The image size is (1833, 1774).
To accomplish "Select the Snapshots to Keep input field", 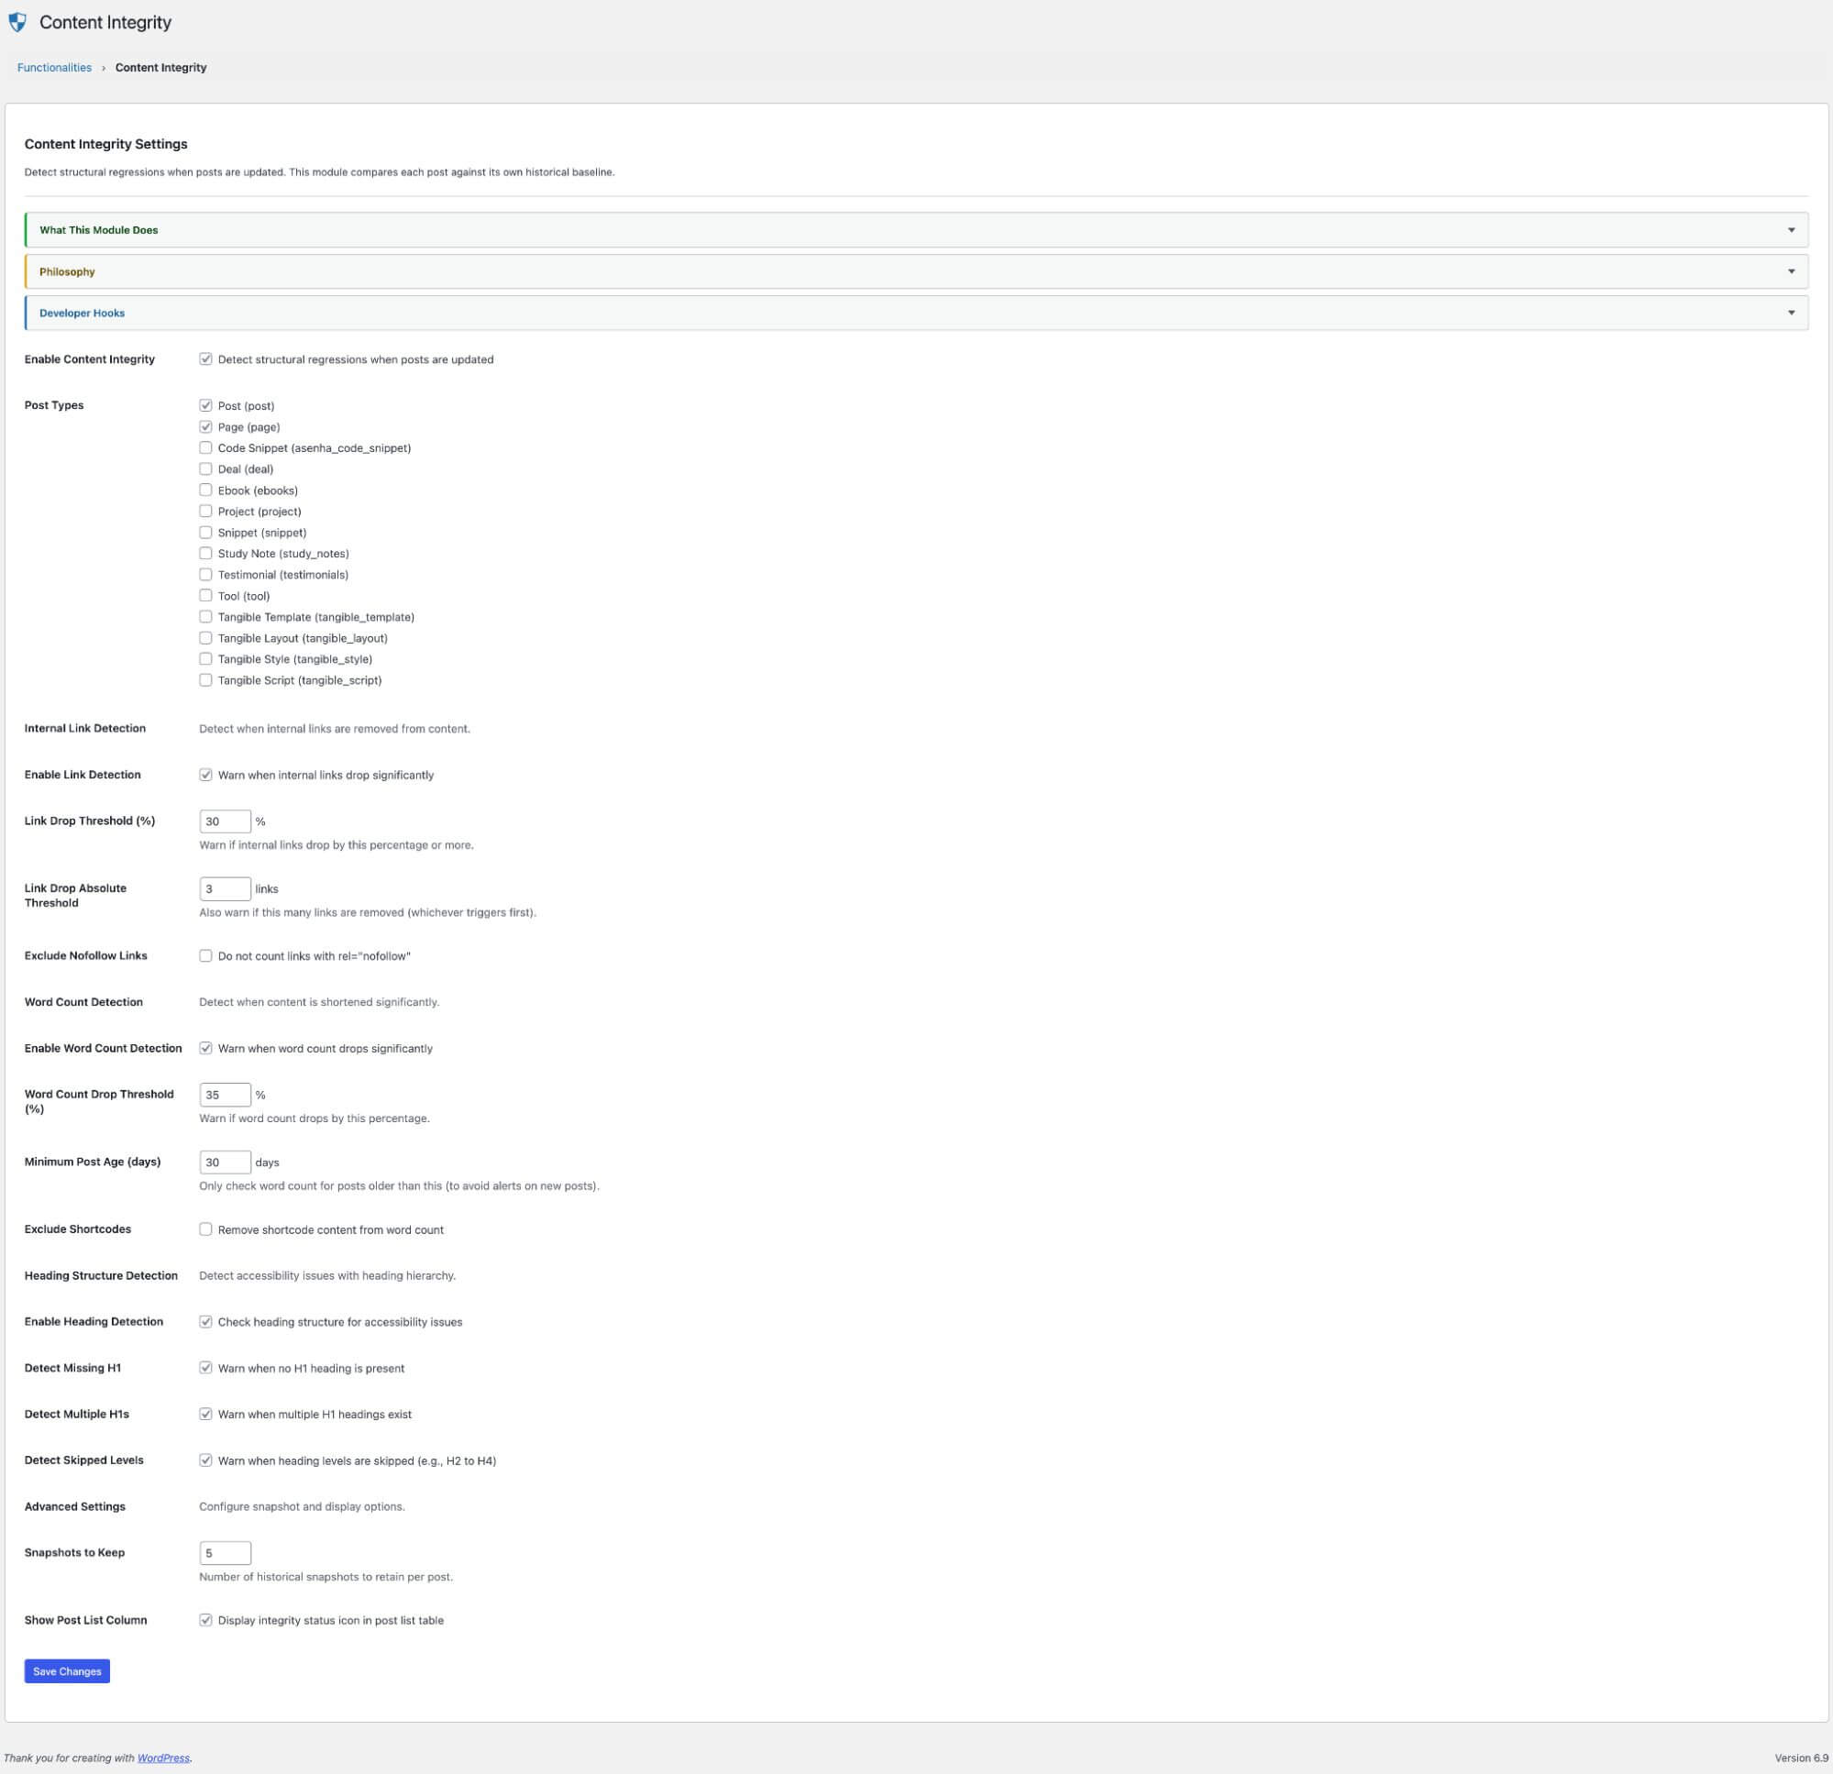I will click(225, 1552).
